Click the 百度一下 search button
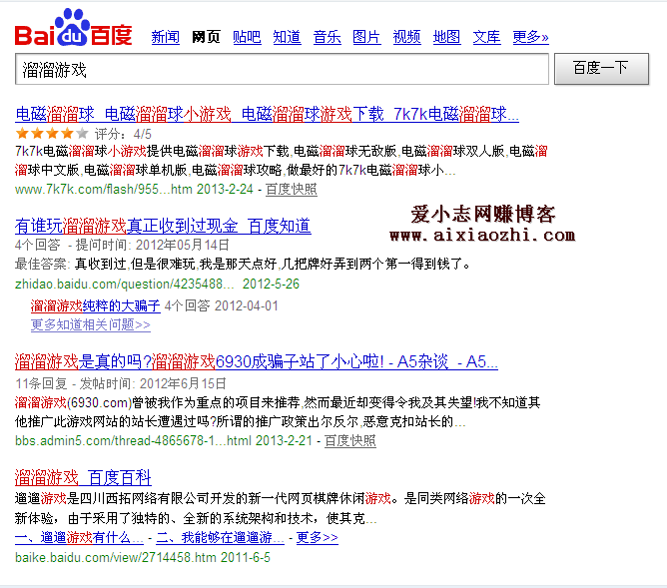The image size is (667, 588). [601, 69]
